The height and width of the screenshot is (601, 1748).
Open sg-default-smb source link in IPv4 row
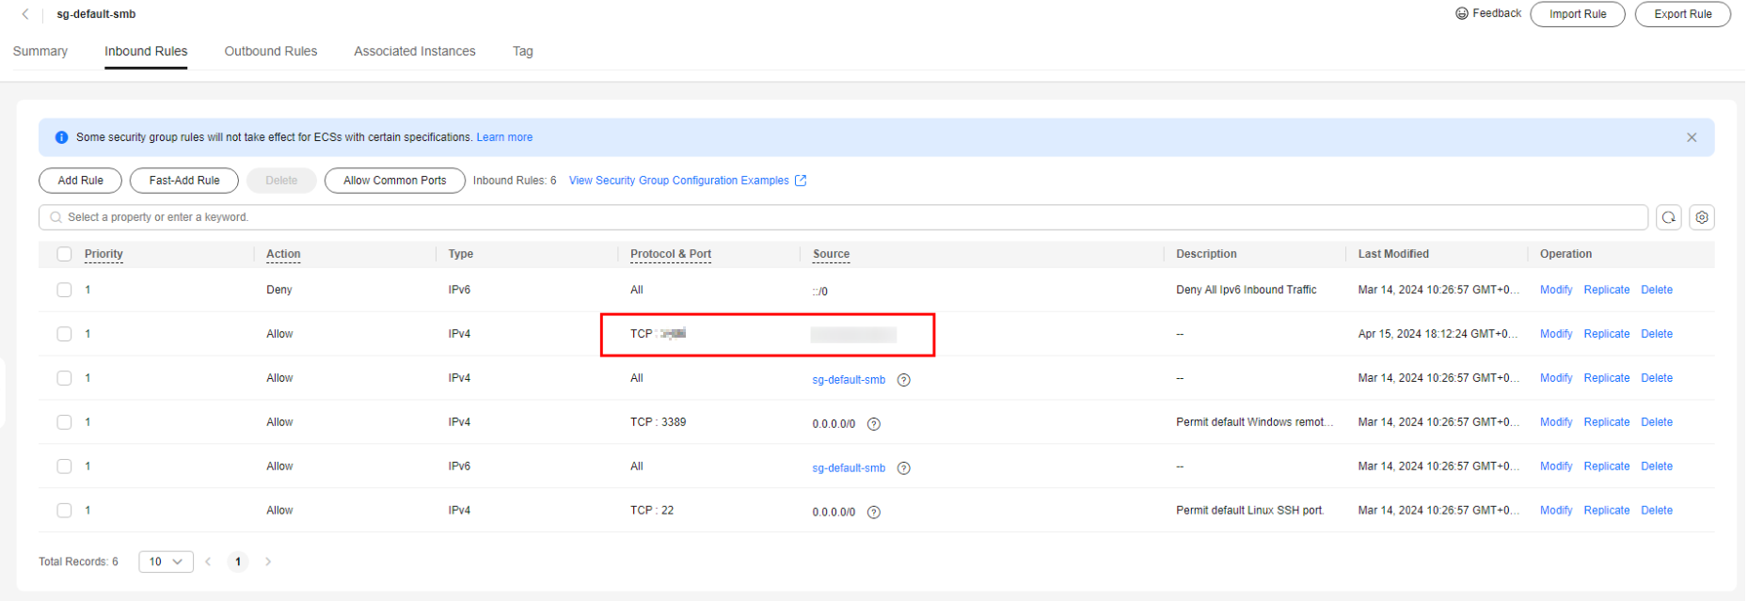point(849,380)
